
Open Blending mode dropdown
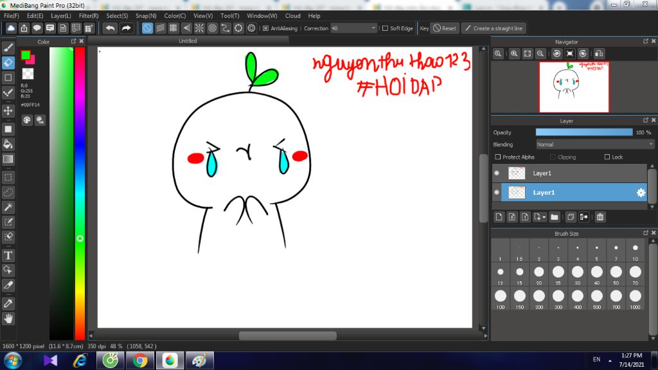pyautogui.click(x=595, y=145)
